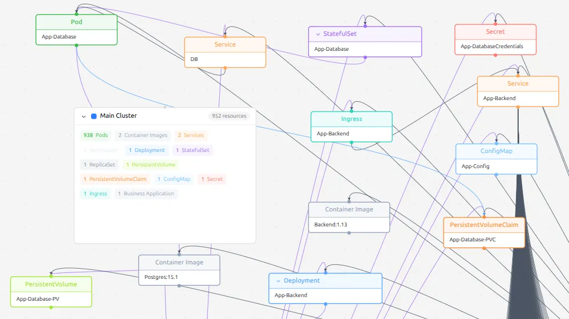Click the lime dot on the PersistentVolume node
The image size is (569, 319).
coord(51,276)
